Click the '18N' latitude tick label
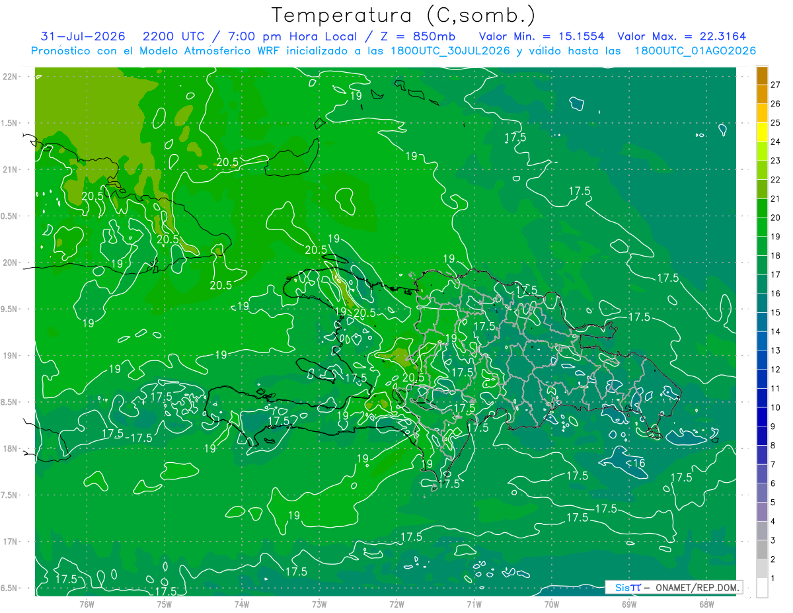The width and height of the screenshot is (793, 613). [10, 448]
